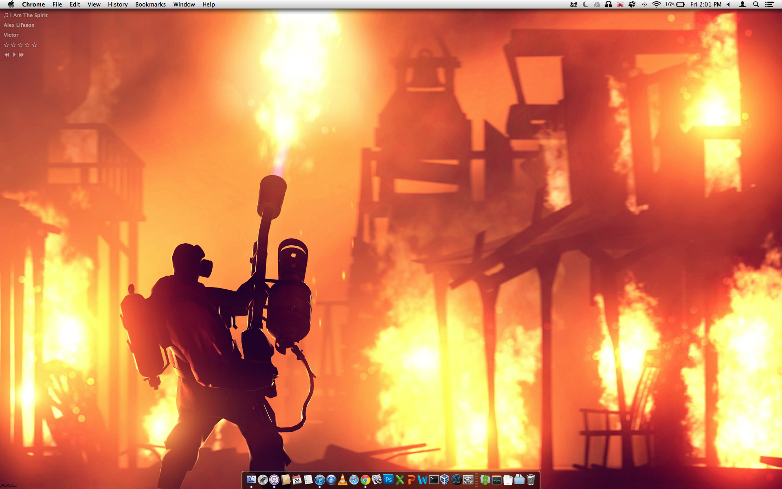The height and width of the screenshot is (489, 782).
Task: Open Notification Center list icon
Action: [769, 4]
